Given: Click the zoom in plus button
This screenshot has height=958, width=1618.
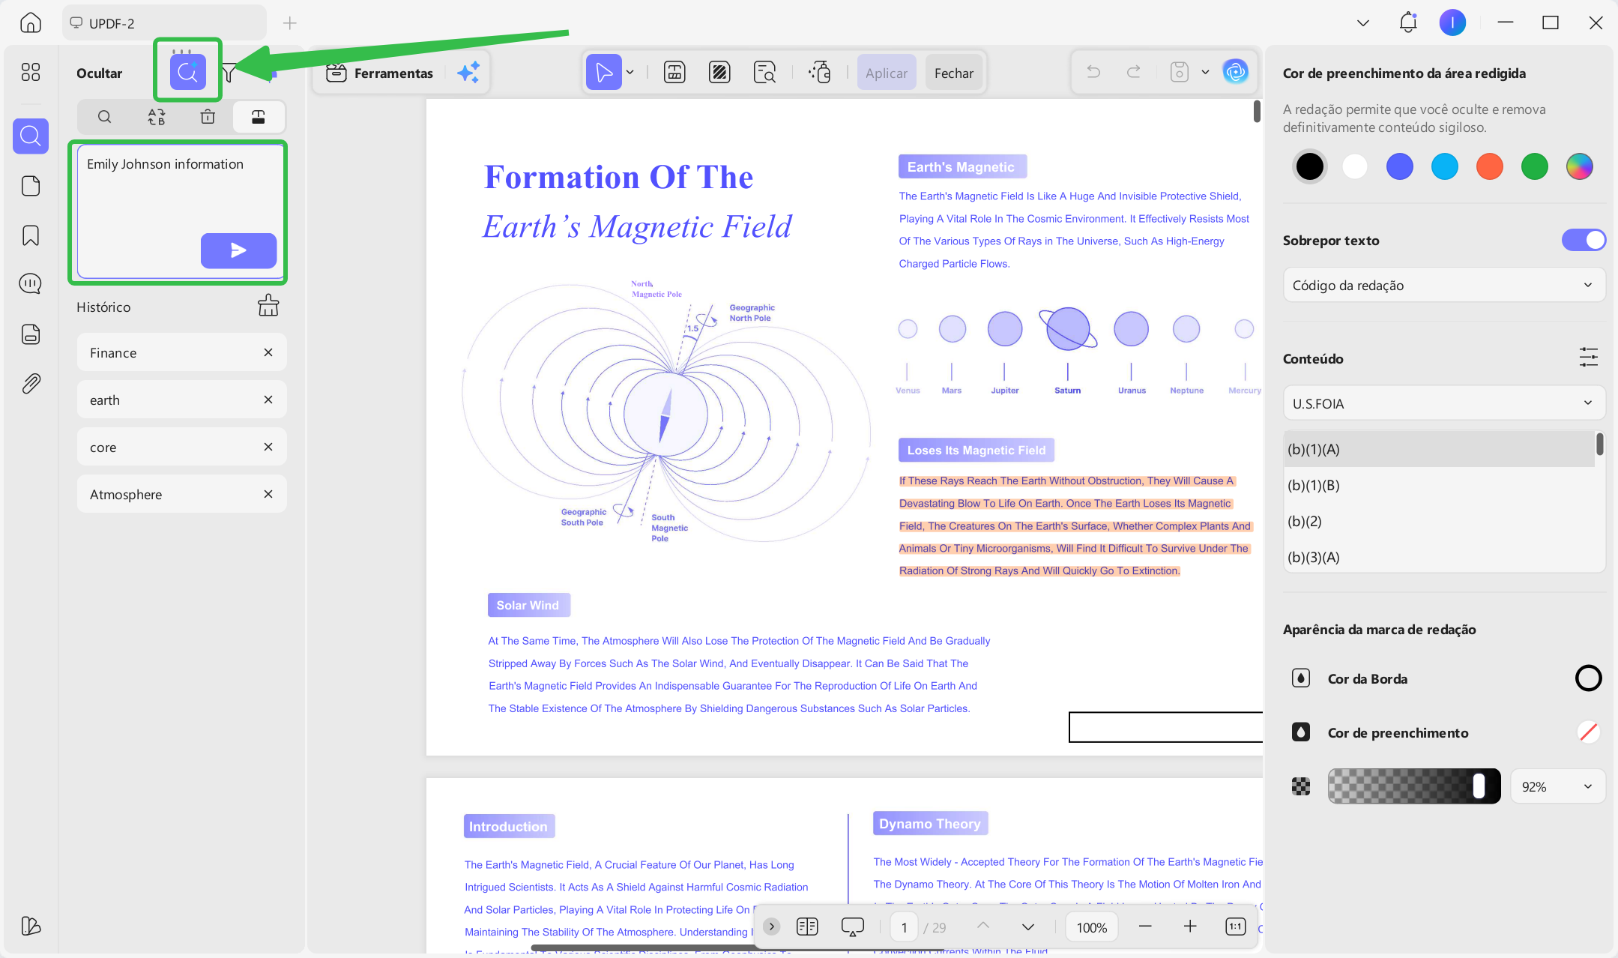Looking at the screenshot, I should [x=1190, y=927].
